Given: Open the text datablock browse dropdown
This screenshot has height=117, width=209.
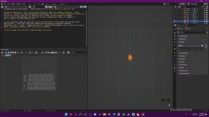Looking at the screenshot, I should point(30,7).
